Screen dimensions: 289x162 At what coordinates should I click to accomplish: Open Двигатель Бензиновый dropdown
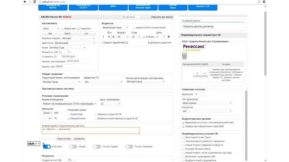point(75,43)
